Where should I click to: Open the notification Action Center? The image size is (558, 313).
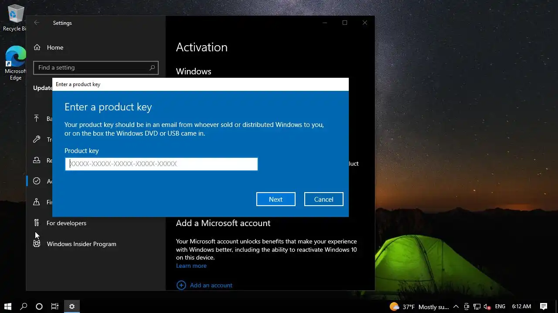point(543,306)
